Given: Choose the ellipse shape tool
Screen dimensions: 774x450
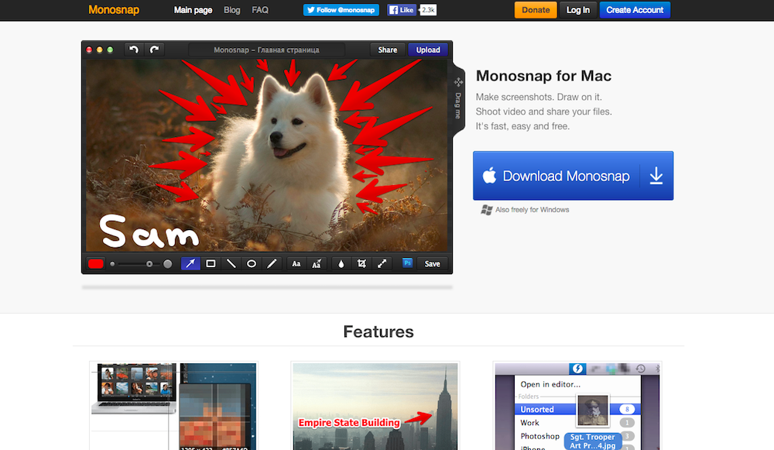Looking at the screenshot, I should pyautogui.click(x=252, y=263).
